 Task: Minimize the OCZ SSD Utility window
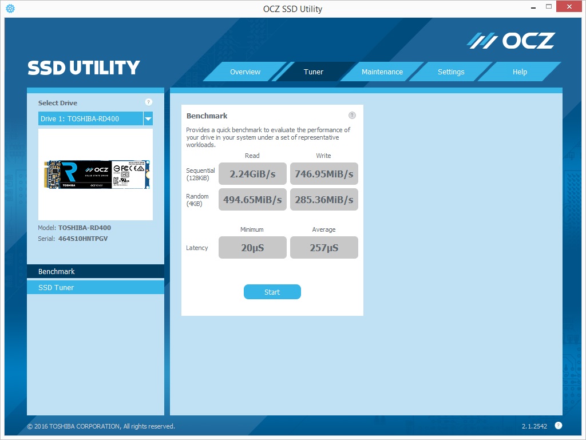pyautogui.click(x=534, y=7)
